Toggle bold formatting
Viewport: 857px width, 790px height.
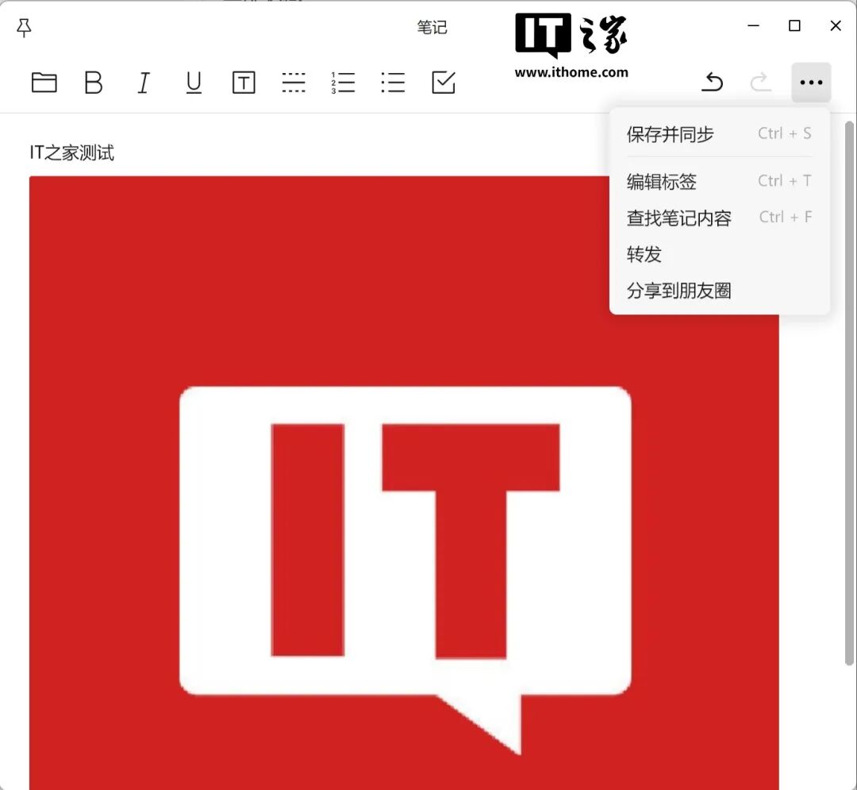94,83
